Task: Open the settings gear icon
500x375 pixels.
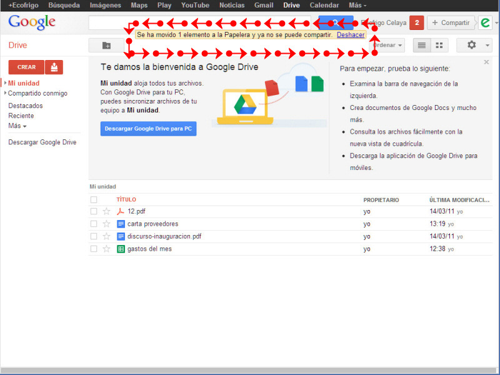Action: pos(471,45)
